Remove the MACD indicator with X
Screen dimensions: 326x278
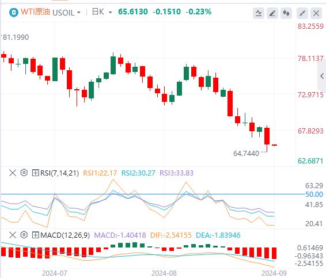click(x=13, y=235)
